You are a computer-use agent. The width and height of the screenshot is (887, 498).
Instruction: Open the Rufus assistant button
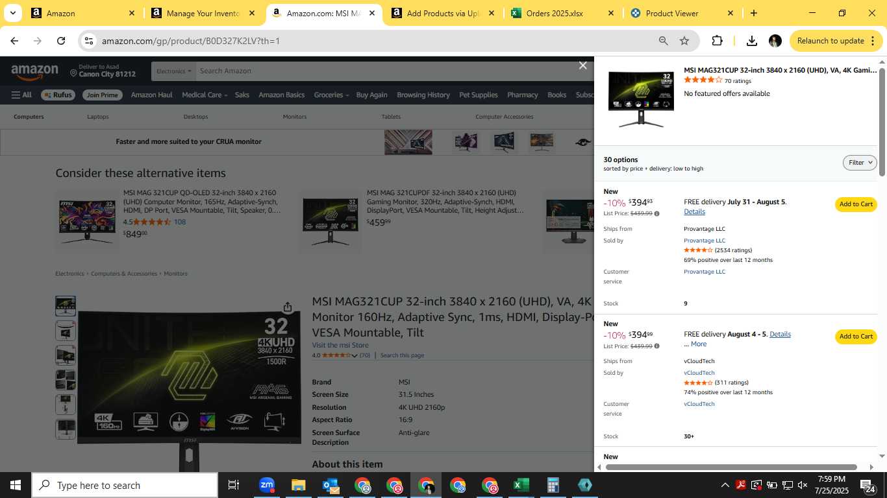[x=58, y=95]
